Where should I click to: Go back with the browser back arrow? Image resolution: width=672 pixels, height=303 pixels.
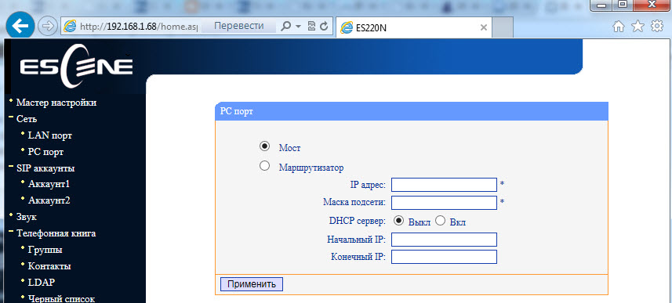pyautogui.click(x=20, y=26)
